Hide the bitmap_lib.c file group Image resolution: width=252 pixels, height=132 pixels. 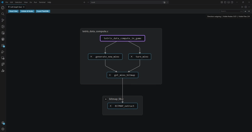[x=106, y=99]
